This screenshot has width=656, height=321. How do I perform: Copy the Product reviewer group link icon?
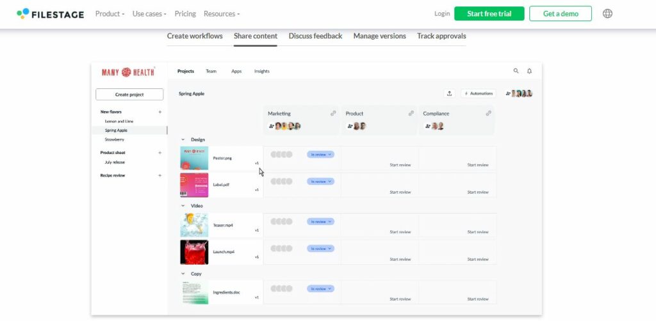[x=411, y=113]
